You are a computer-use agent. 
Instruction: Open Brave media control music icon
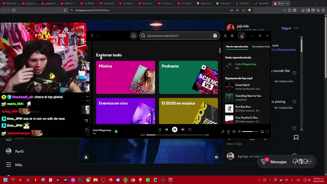coord(303,10)
